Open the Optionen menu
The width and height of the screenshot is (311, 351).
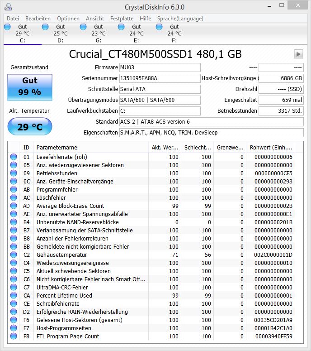68,19
